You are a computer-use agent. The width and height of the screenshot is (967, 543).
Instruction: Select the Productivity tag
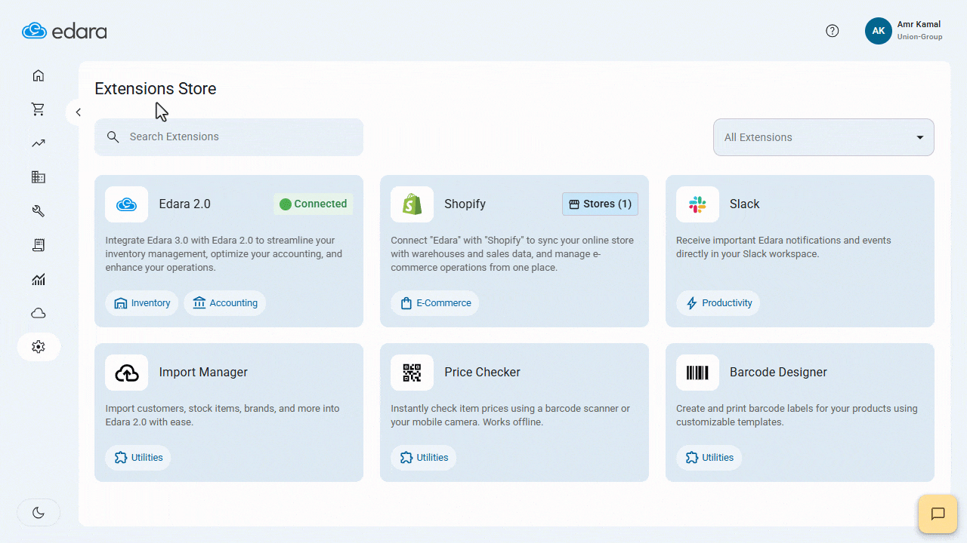718,303
